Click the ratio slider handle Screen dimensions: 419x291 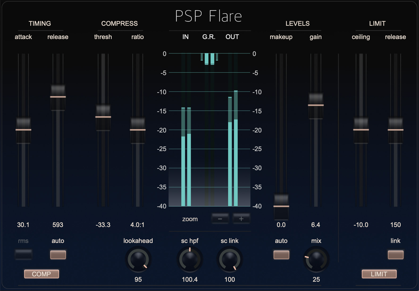[138, 130]
